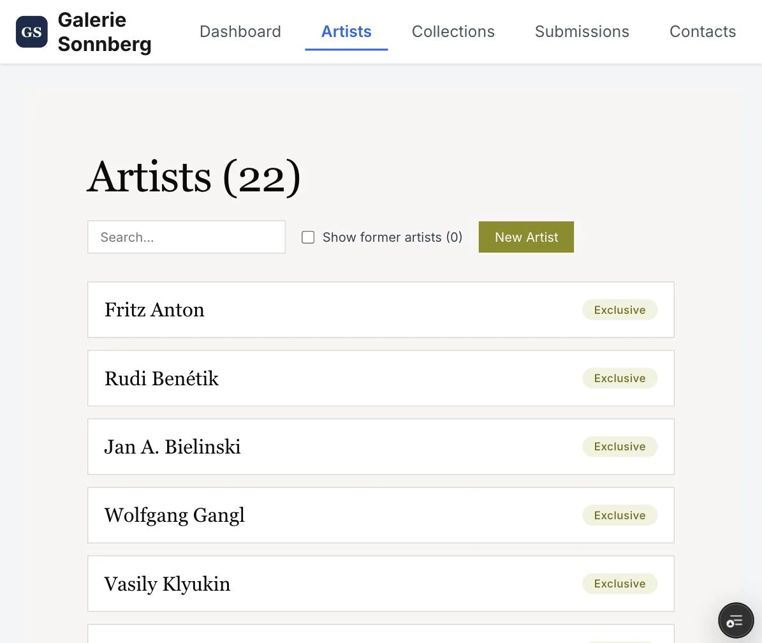The height and width of the screenshot is (643, 762).
Task: Open the Submissions tab
Action: click(x=582, y=32)
